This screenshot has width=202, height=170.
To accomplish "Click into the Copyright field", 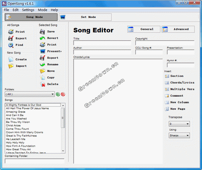I will click(x=165, y=43).
